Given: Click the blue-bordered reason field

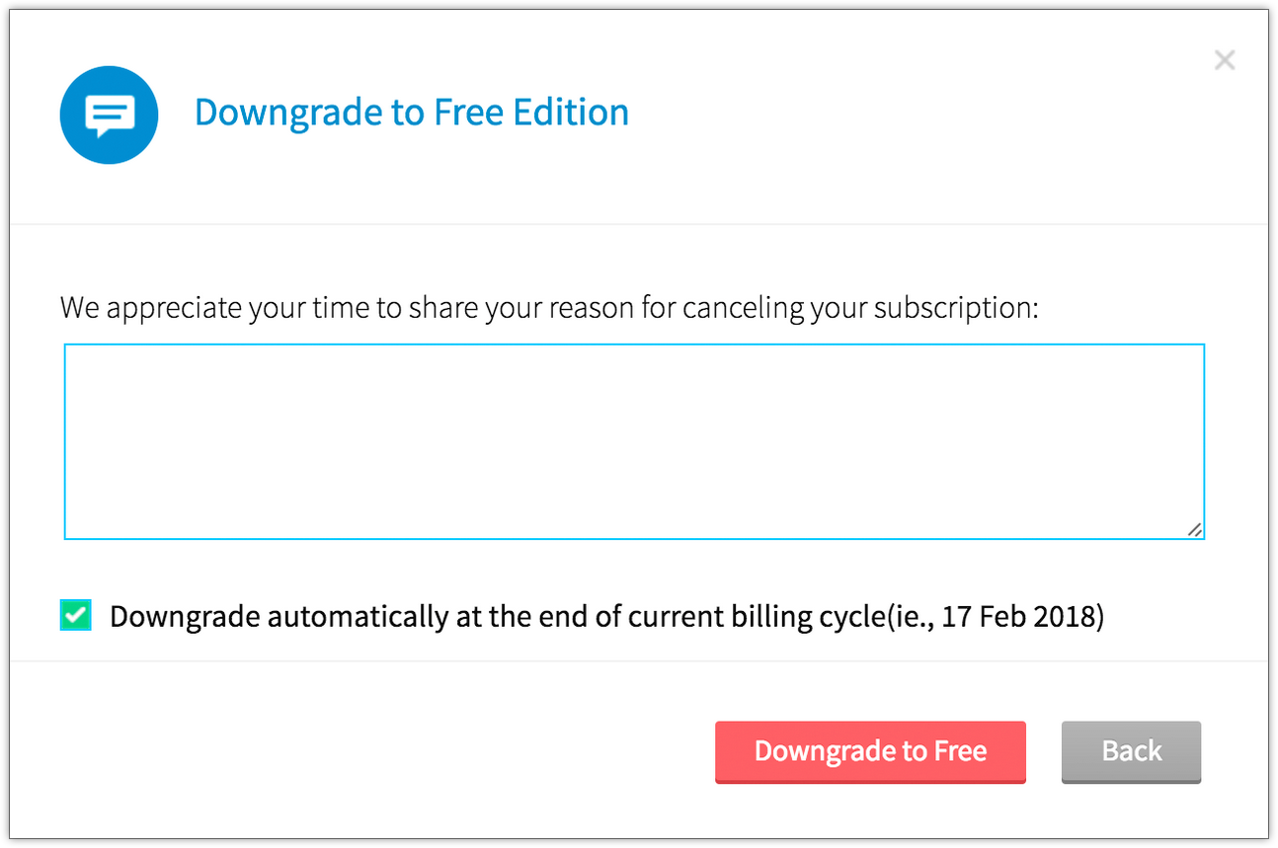Looking at the screenshot, I should 634,441.
